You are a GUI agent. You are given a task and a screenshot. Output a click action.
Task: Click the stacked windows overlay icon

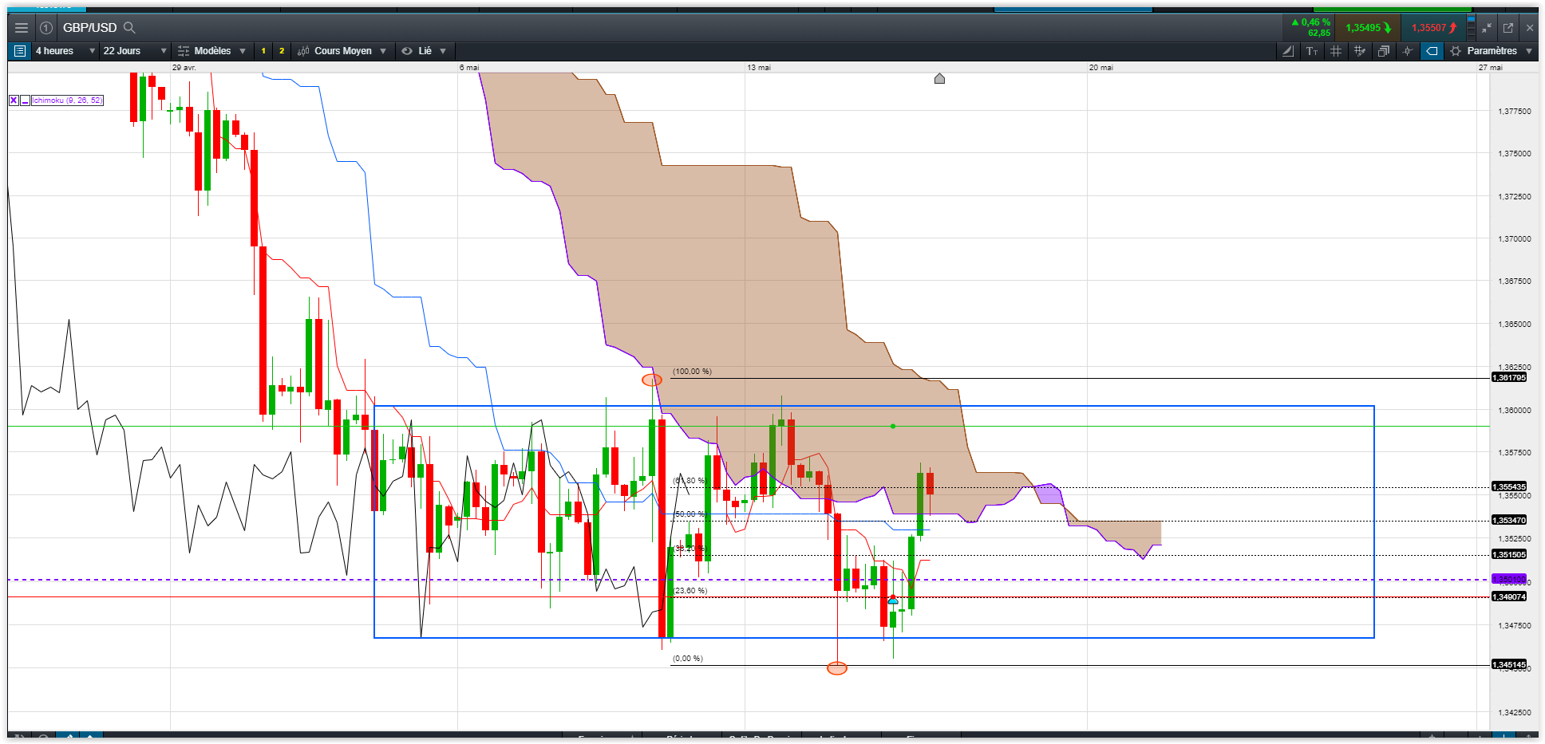point(1384,51)
